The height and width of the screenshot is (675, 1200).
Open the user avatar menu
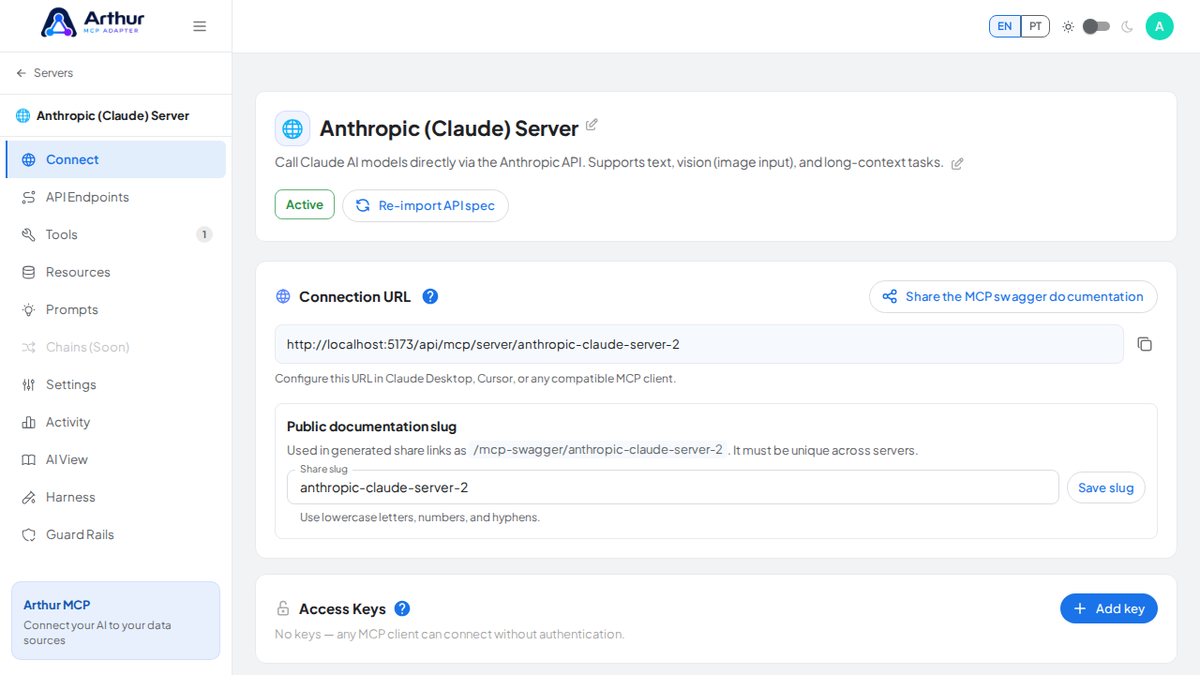pyautogui.click(x=1160, y=26)
